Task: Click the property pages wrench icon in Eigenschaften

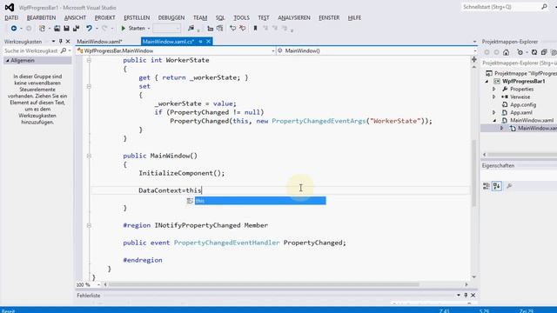Action: (509, 186)
